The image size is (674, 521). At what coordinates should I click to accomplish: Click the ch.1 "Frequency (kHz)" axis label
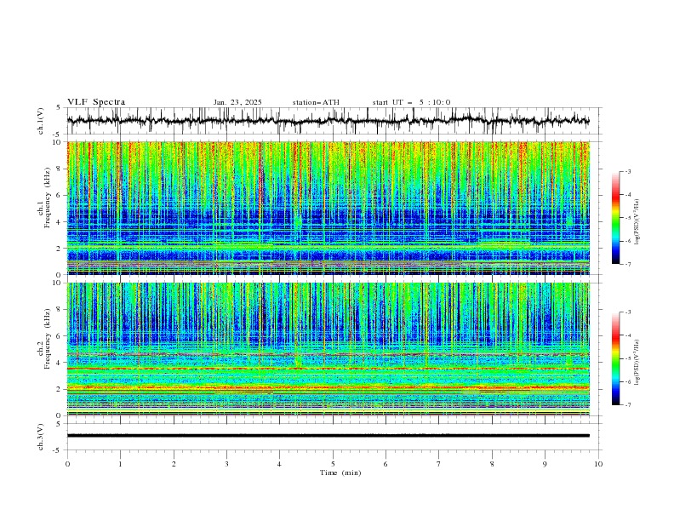point(48,196)
